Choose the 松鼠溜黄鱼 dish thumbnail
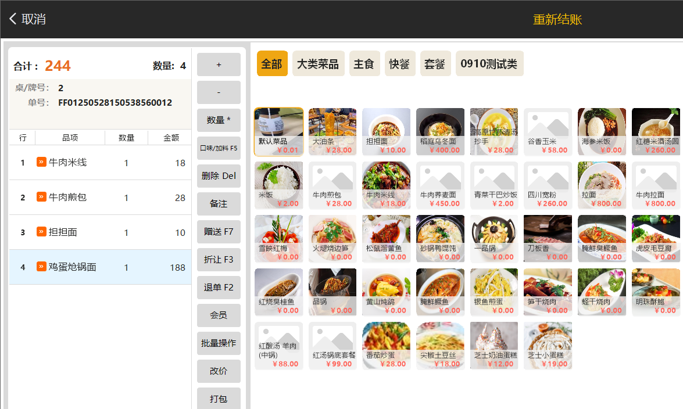Viewport: 683px width, 409px height. (x=385, y=238)
